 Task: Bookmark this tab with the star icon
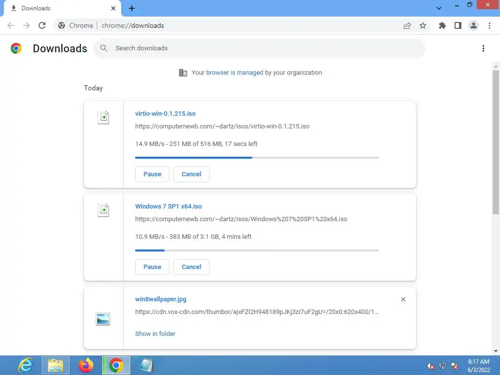coord(423,25)
